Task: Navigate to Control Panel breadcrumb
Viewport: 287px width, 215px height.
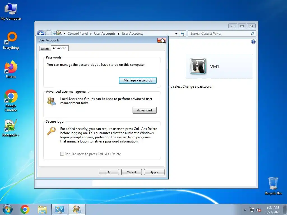Action: click(78, 34)
